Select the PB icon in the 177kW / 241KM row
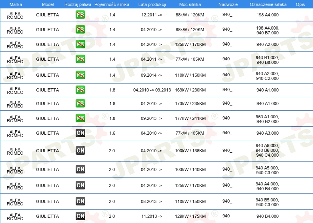This screenshot has height=223, width=313. (x=80, y=118)
